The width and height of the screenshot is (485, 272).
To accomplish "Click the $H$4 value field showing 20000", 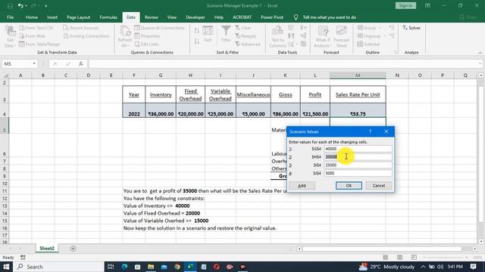I will [x=358, y=156].
